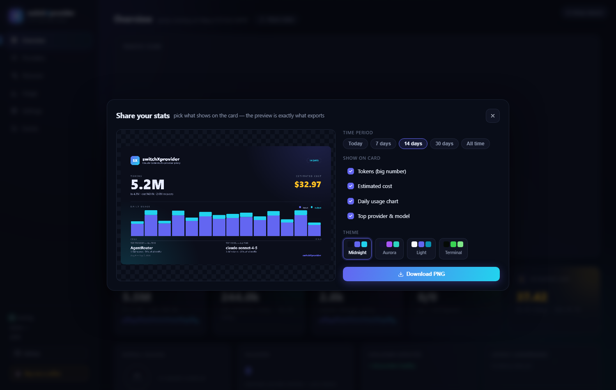Viewport: 616px width, 390px height.
Task: Click the claude-sonnet-4-5 top model name
Action: point(241,248)
